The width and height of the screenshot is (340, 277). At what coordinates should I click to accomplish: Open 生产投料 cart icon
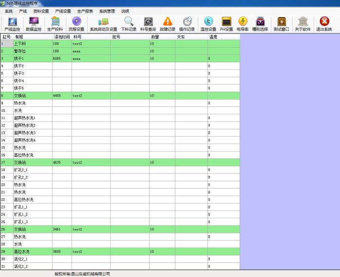(55, 23)
